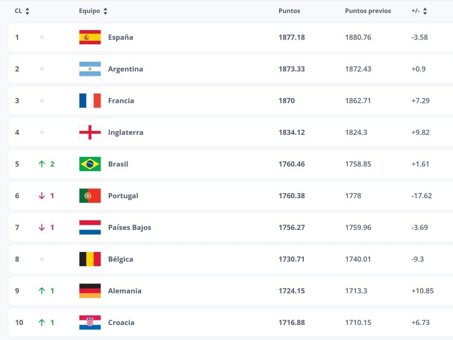Image resolution: width=453 pixels, height=340 pixels.
Task: Click the Puntos previos column header
Action: click(x=368, y=11)
